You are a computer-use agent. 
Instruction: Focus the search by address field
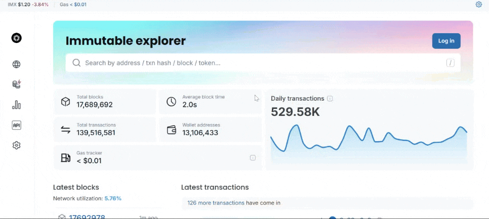[263, 63]
